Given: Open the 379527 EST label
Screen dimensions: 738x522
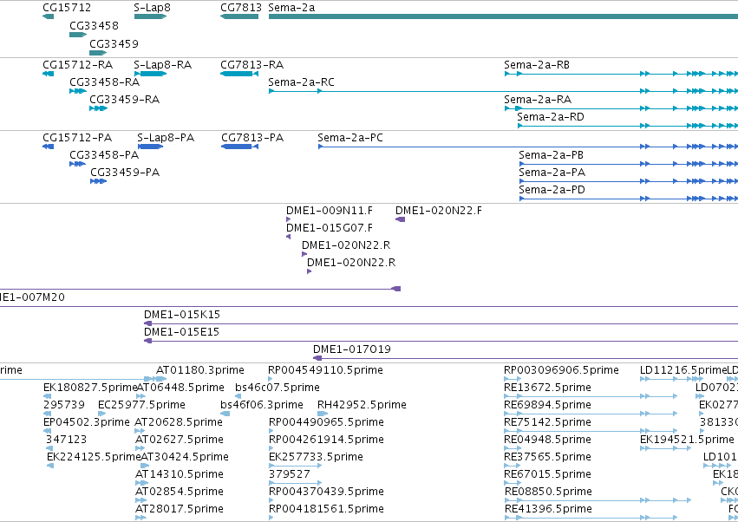Looking at the screenshot, I should (x=290, y=474).
